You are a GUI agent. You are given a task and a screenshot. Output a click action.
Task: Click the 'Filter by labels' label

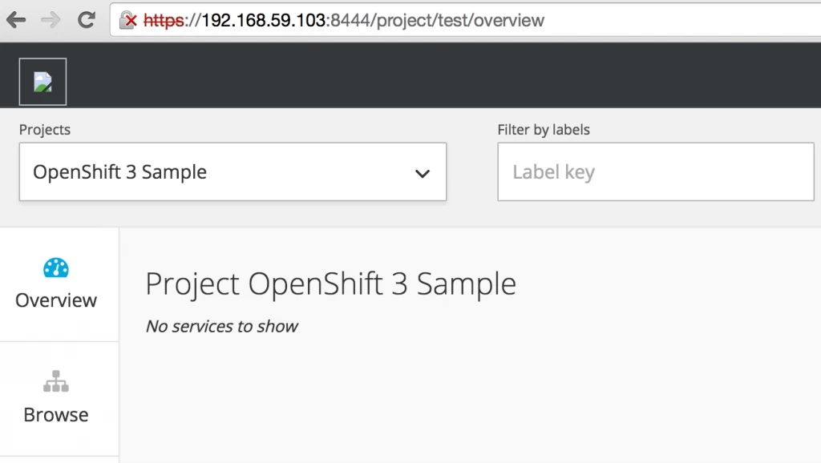[x=544, y=130]
